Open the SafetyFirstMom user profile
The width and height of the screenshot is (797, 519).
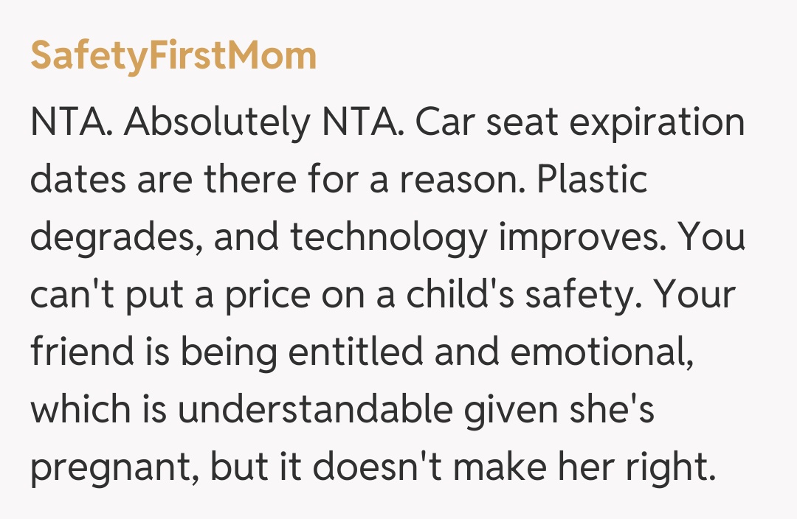pyautogui.click(x=173, y=56)
